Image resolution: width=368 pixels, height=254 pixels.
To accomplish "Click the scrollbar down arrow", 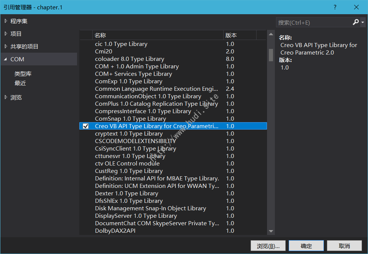I will (271, 231).
